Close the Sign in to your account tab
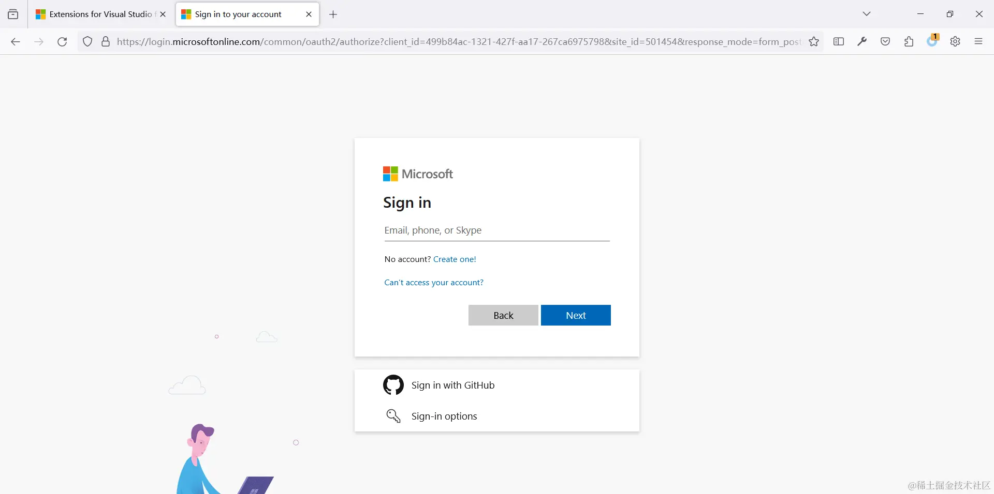 tap(309, 14)
